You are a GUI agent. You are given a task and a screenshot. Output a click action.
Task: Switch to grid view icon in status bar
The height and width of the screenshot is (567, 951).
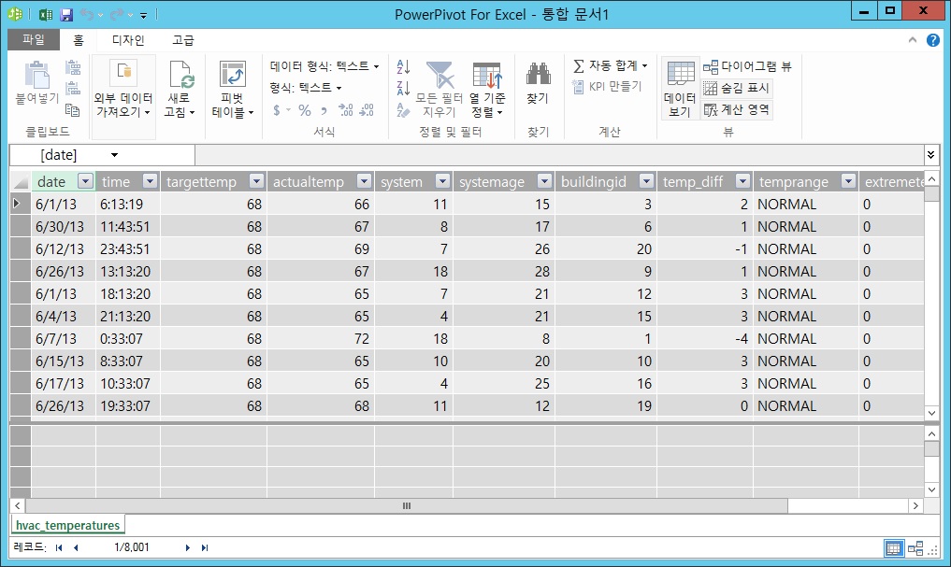(893, 549)
